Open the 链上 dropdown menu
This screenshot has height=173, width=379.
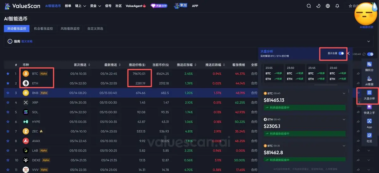(81, 6)
